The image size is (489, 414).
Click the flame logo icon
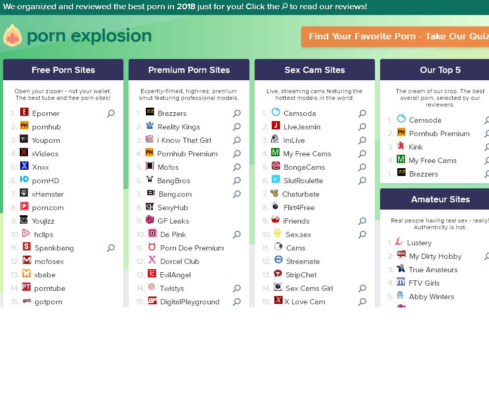[12, 36]
